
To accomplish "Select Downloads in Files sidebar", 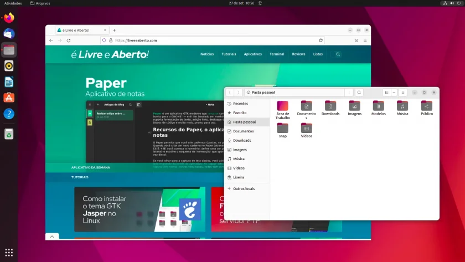I will (x=247, y=140).
